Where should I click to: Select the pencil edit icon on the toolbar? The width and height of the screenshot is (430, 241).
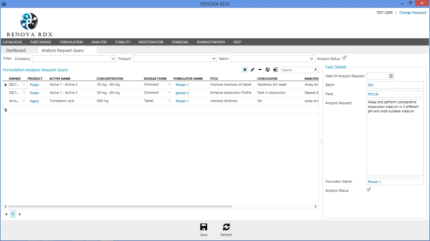coord(252,70)
